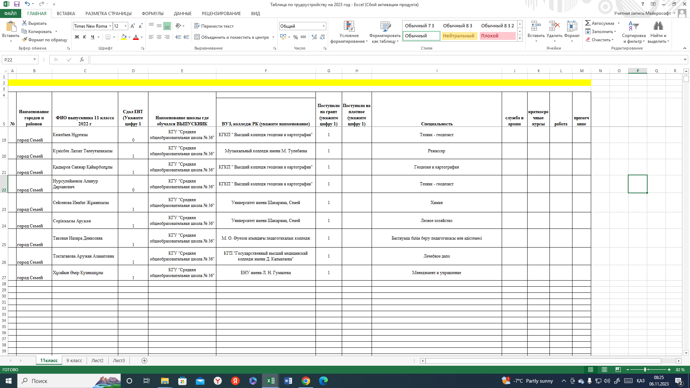The width and height of the screenshot is (690, 388).
Task: Toggle underline Ч formatting
Action: coord(93,37)
